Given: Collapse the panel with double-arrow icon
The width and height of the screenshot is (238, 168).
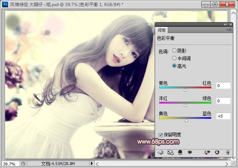Looking at the screenshot, I should point(226,24).
